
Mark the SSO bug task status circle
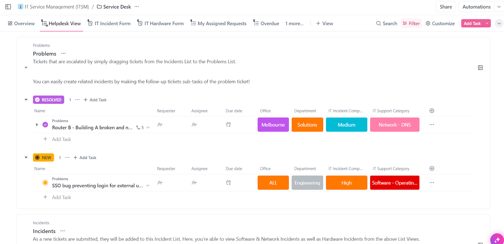coord(45,183)
